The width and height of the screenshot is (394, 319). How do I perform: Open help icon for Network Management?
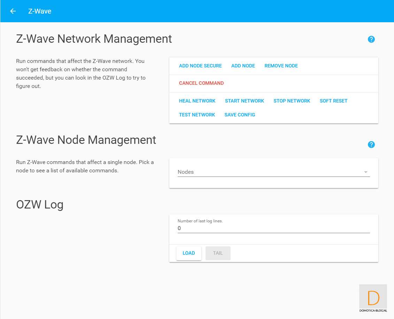coord(371,39)
